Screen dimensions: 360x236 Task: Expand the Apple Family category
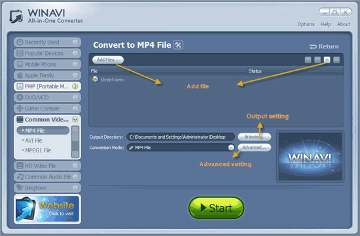47,75
